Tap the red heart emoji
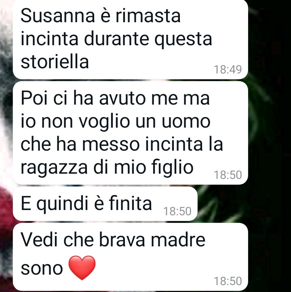The height and width of the screenshot is (292, 291). (x=82, y=268)
